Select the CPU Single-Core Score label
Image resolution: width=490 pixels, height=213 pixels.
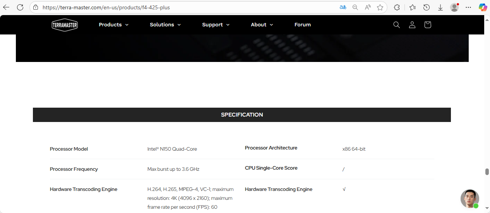click(271, 168)
